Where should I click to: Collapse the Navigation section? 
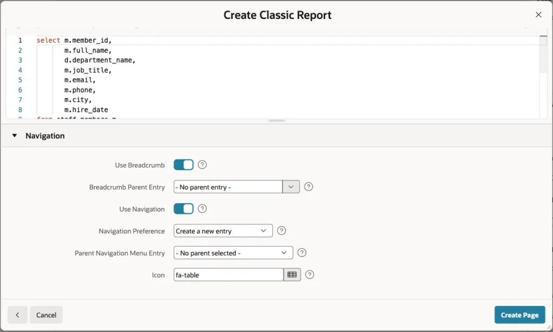(x=15, y=135)
